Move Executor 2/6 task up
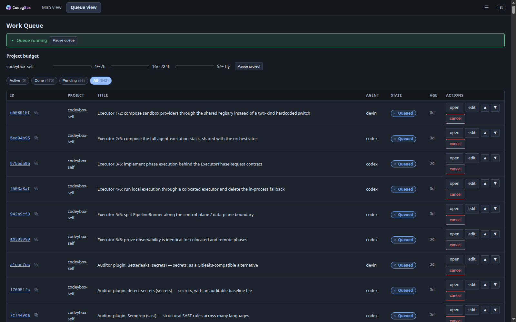The image size is (516, 322). [485, 133]
